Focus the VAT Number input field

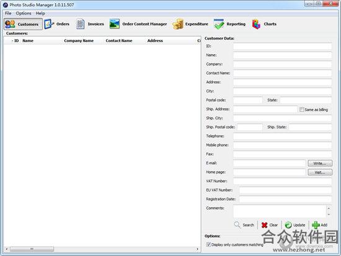pyautogui.click(x=283, y=181)
